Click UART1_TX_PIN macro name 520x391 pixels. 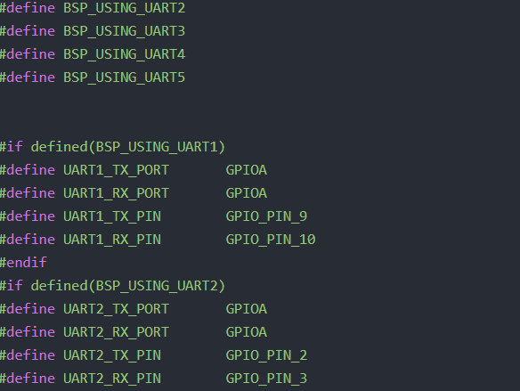coord(112,216)
